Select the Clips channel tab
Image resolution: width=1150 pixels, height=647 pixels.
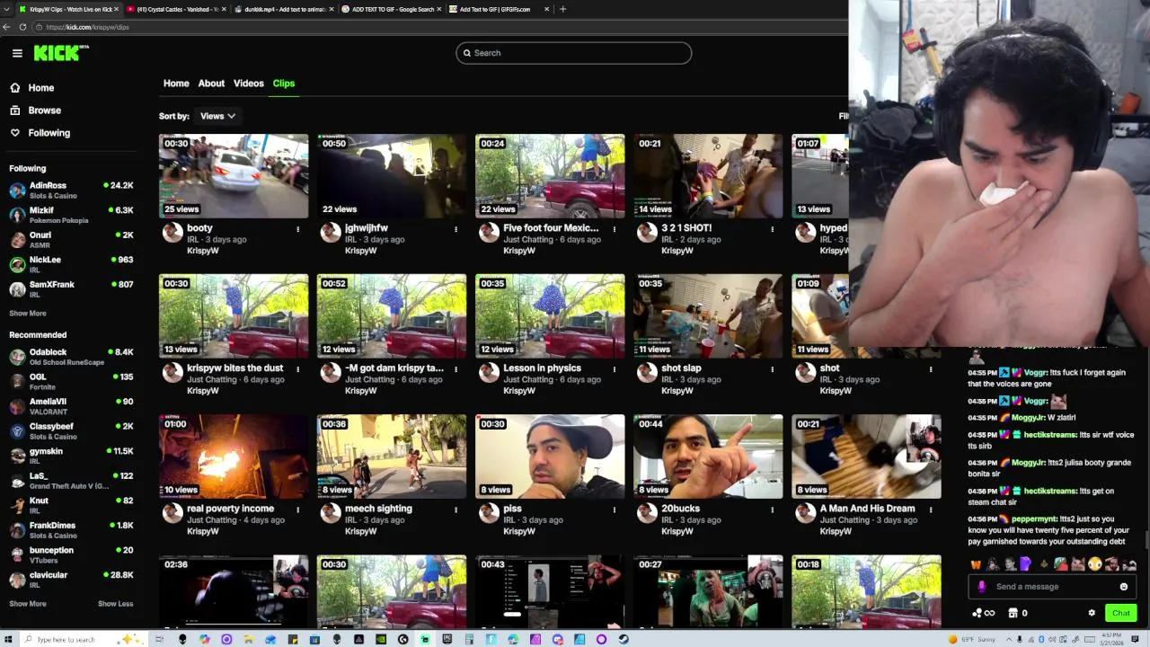tap(284, 84)
